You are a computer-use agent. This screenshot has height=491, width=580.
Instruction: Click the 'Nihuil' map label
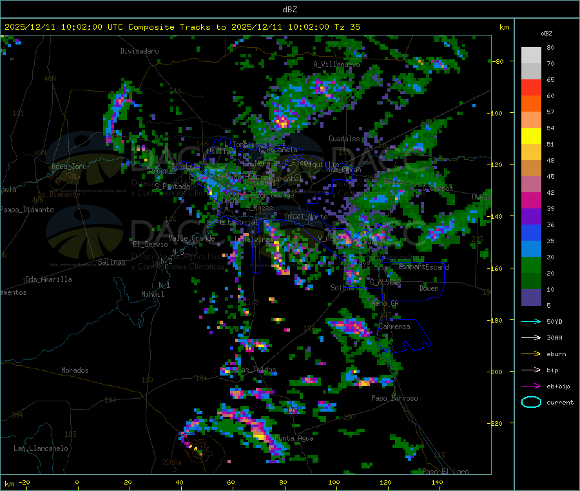tap(153, 294)
